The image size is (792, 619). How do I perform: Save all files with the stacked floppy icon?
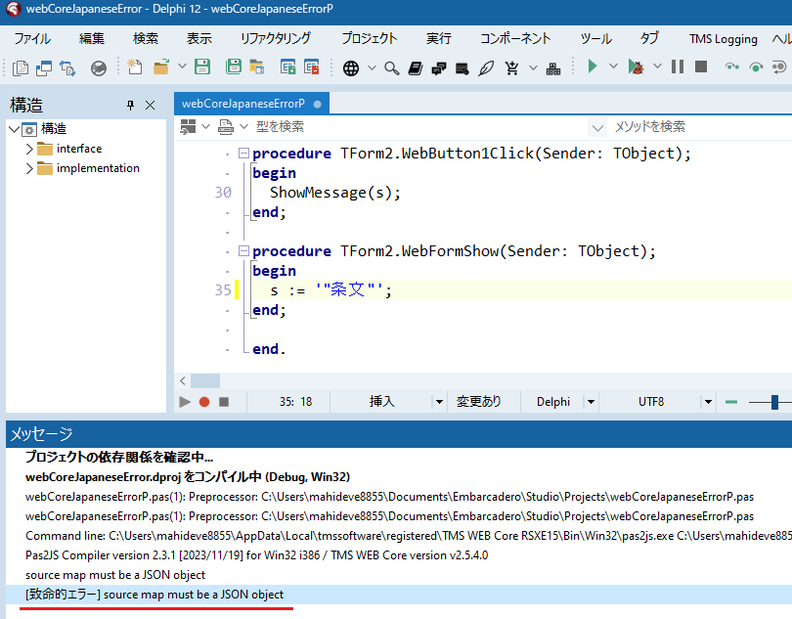coord(233,66)
